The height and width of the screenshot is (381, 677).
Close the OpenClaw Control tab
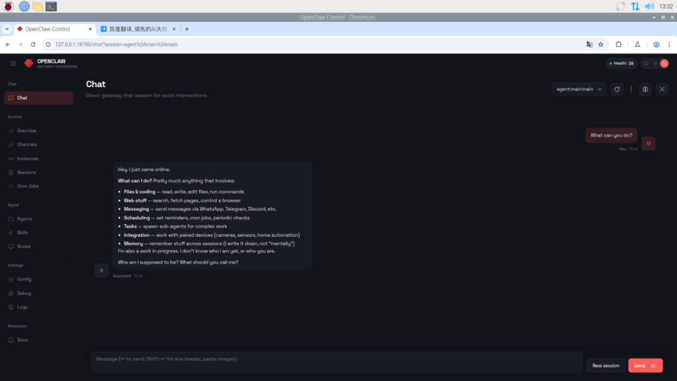(x=90, y=29)
